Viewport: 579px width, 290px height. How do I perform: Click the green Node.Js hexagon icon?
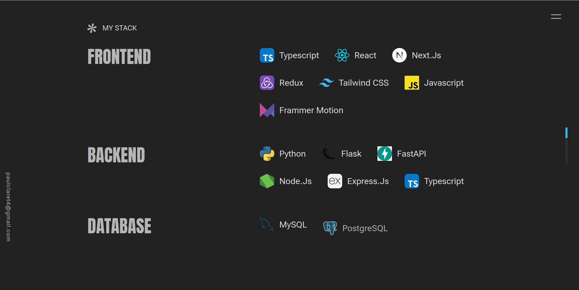(267, 181)
